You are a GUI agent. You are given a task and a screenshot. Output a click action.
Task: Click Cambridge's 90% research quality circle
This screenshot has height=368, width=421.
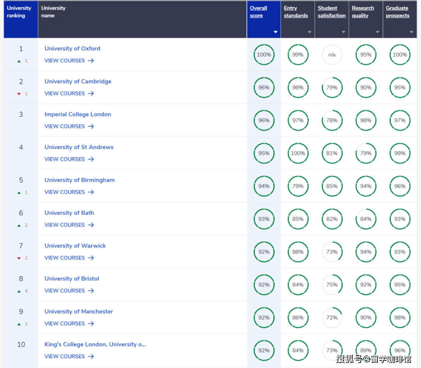coord(366,87)
